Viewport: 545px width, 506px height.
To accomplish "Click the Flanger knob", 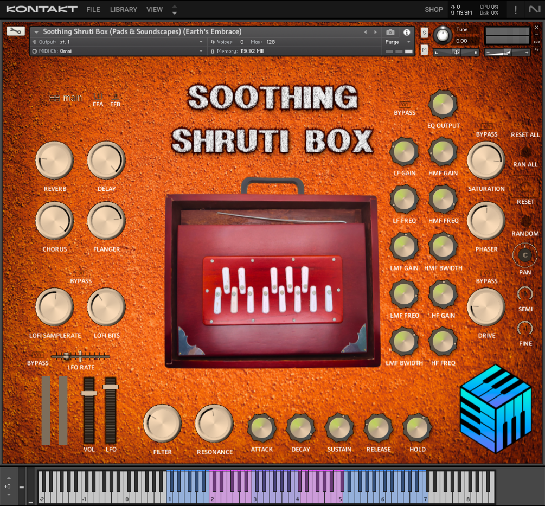I will (x=106, y=221).
